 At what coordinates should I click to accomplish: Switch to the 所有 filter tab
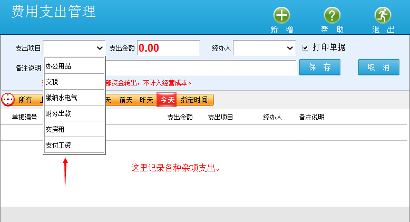25,100
